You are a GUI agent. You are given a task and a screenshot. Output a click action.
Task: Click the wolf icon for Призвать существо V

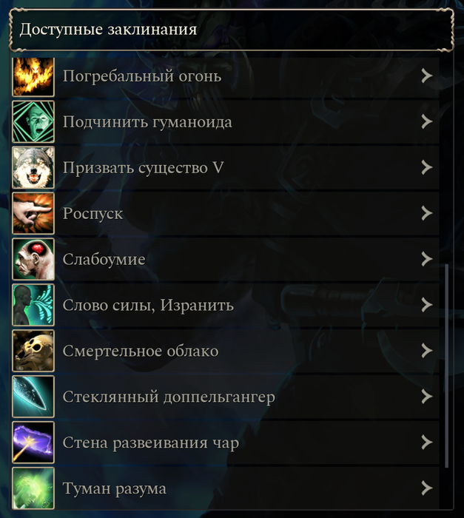[33, 167]
